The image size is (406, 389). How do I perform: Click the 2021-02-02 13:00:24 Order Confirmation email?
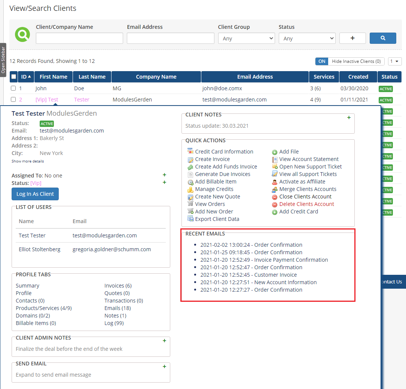click(251, 245)
